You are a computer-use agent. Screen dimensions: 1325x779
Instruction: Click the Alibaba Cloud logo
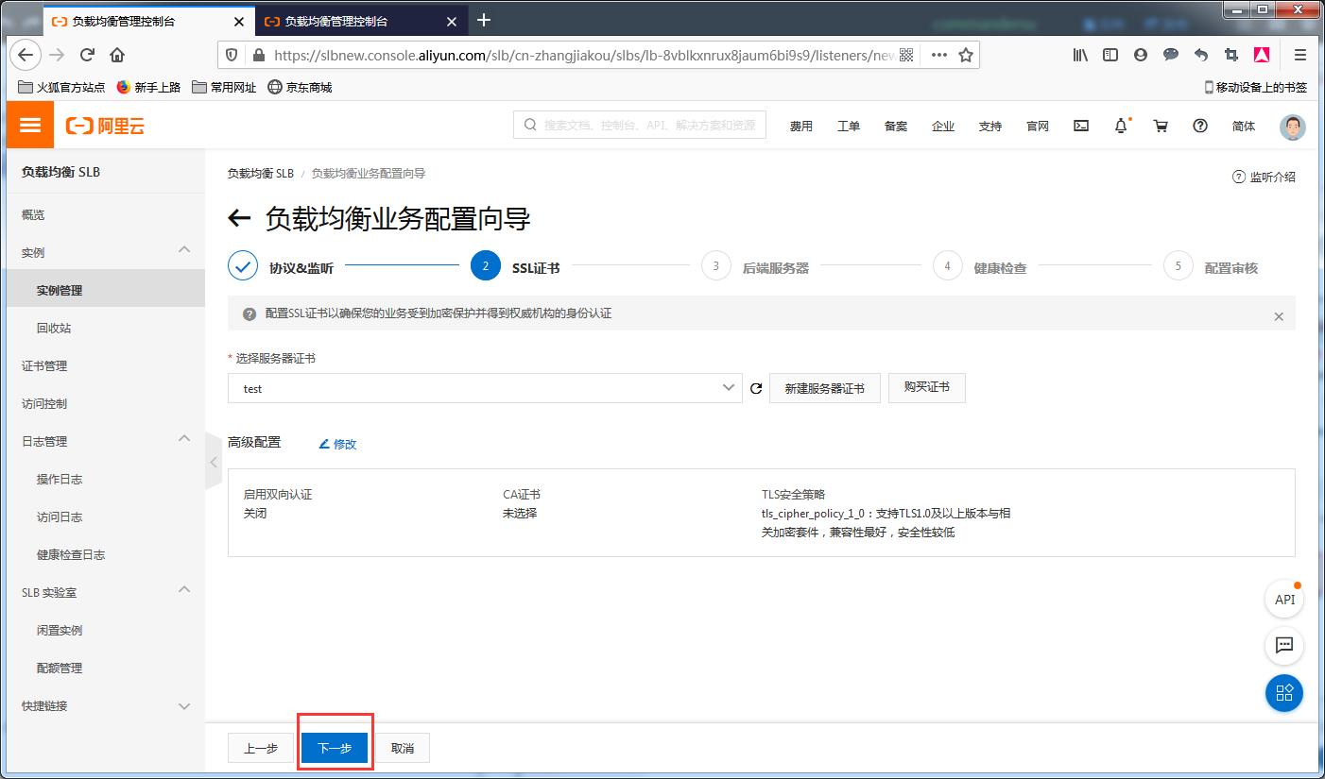[106, 126]
